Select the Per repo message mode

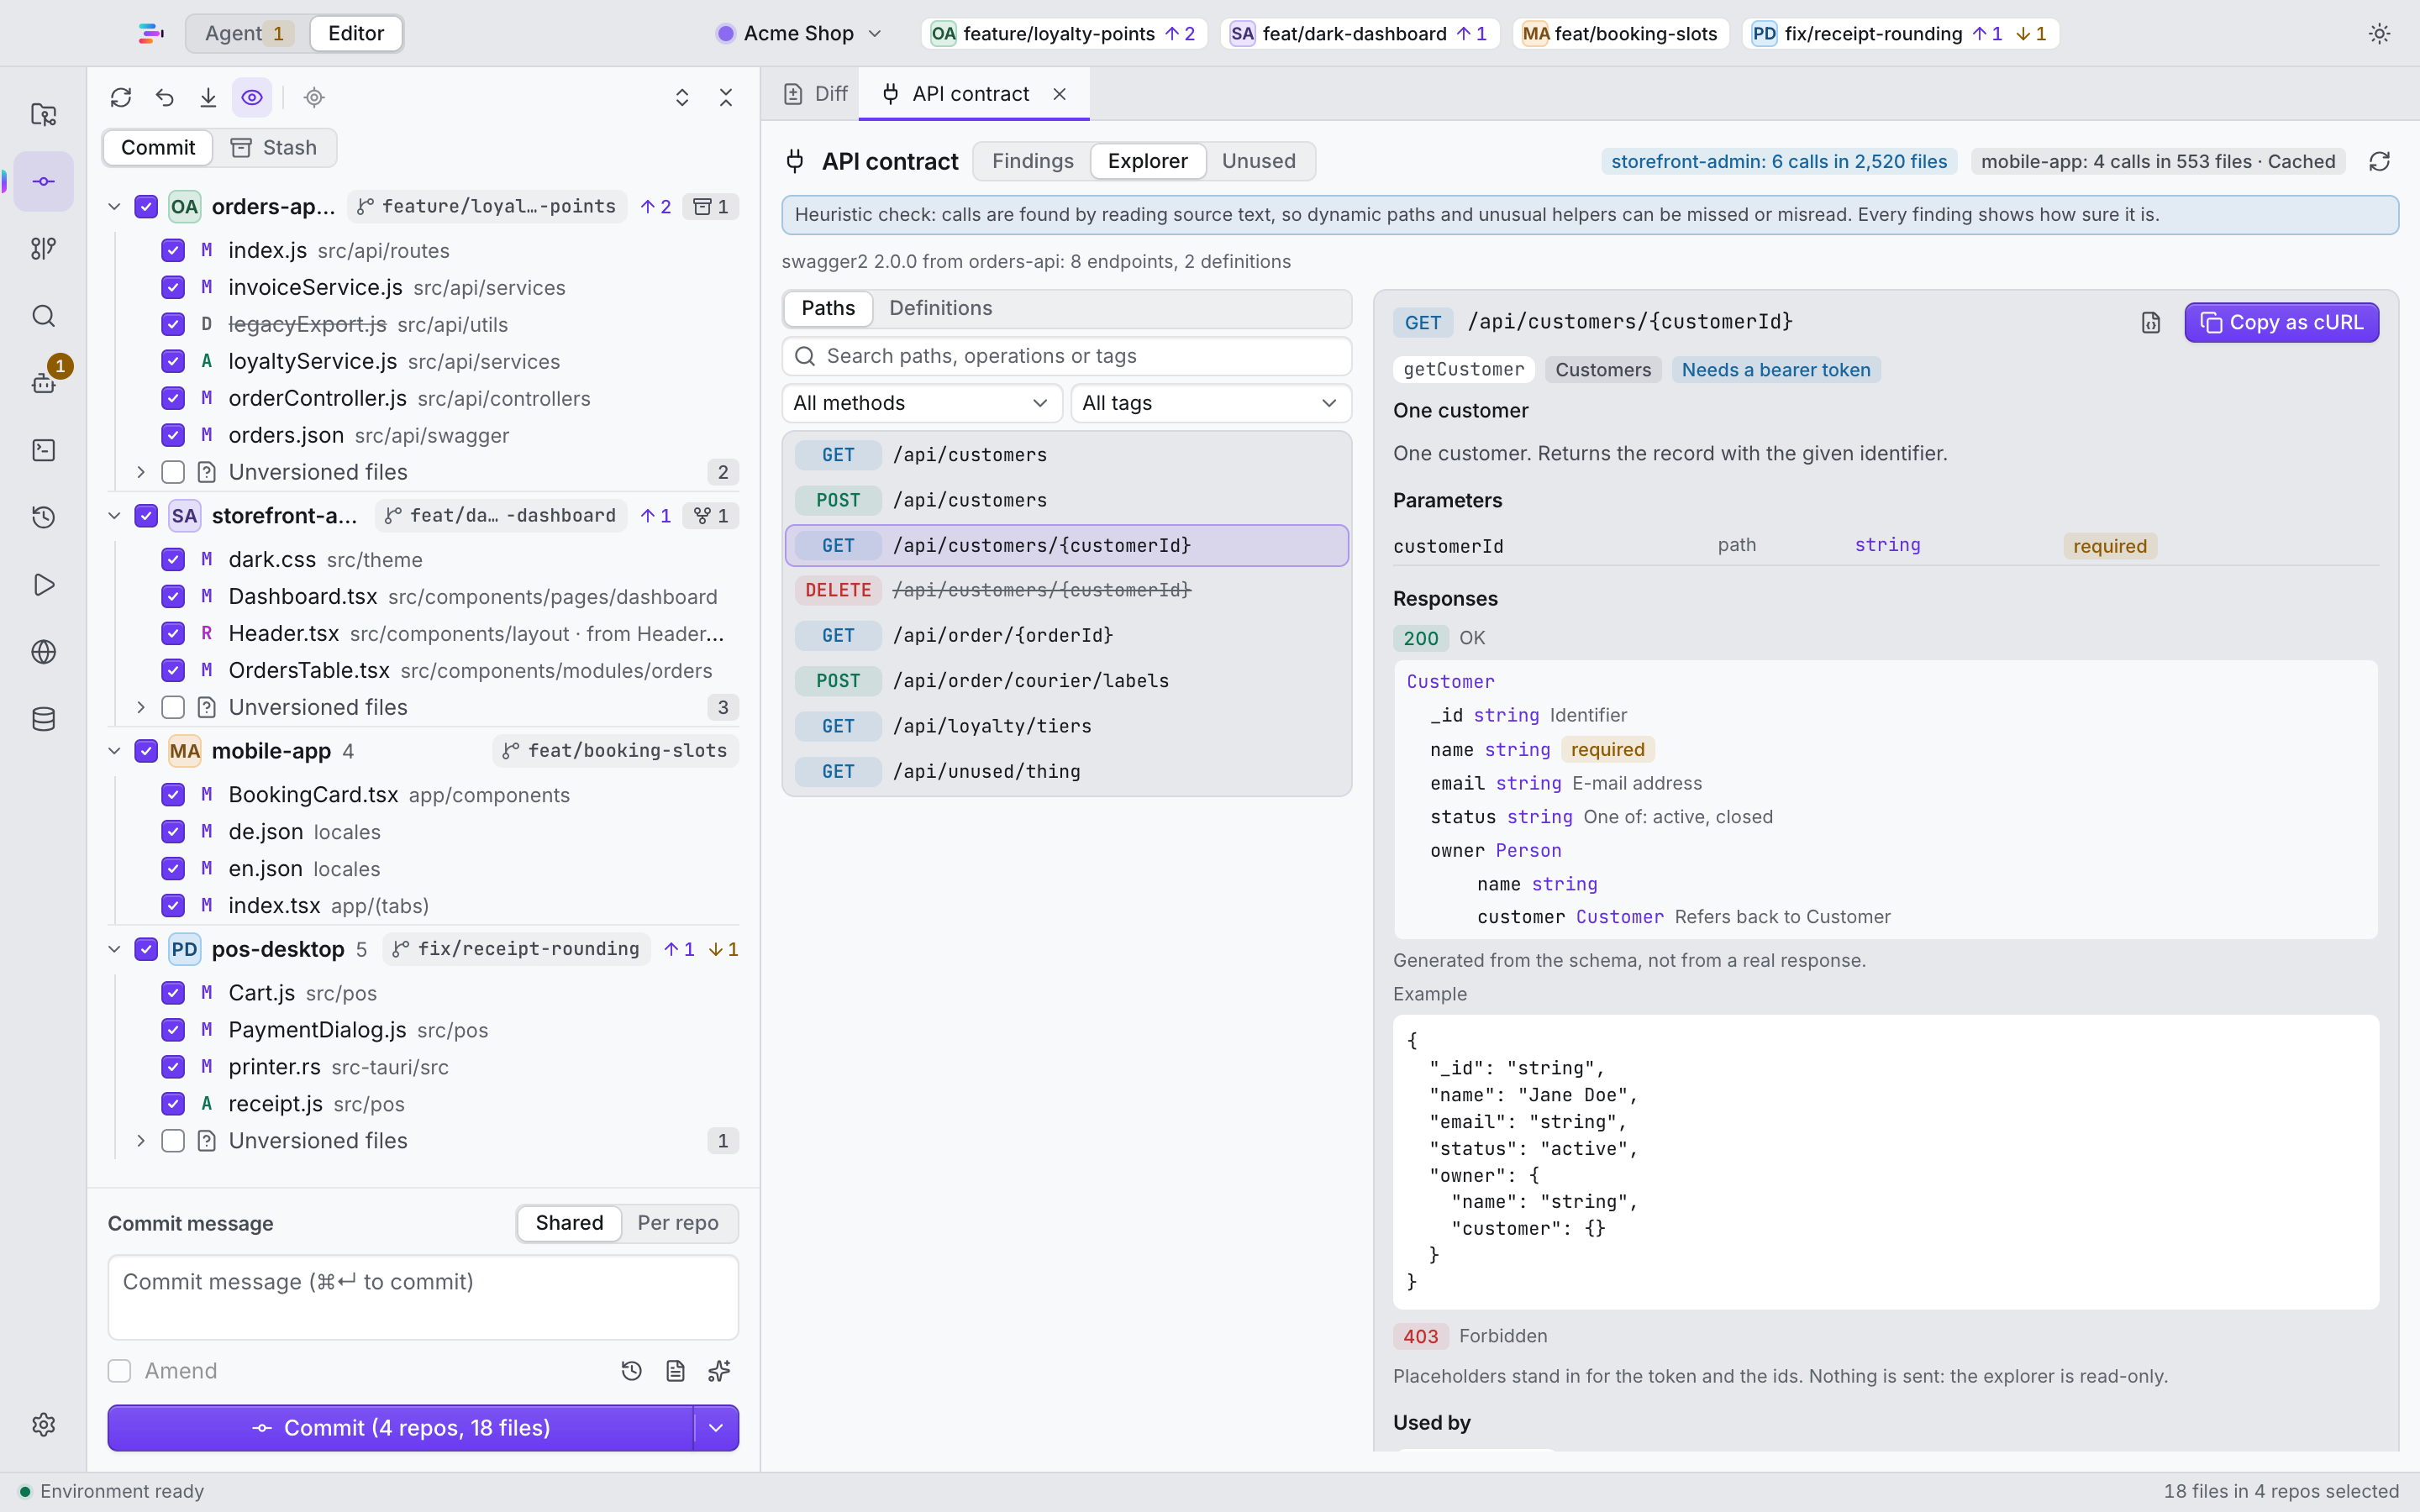pos(678,1223)
